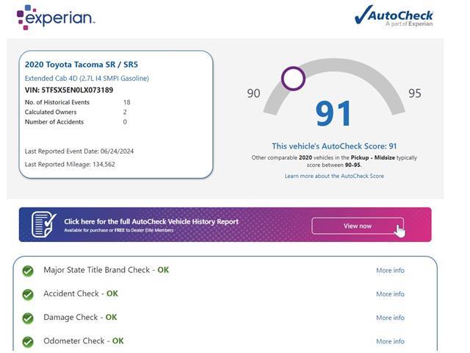
Task: Click the large 91 score number
Action: [333, 114]
